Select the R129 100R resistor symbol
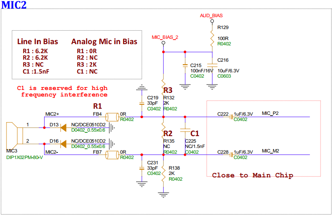Viewport: 332px width, 215px height. pos(212,40)
